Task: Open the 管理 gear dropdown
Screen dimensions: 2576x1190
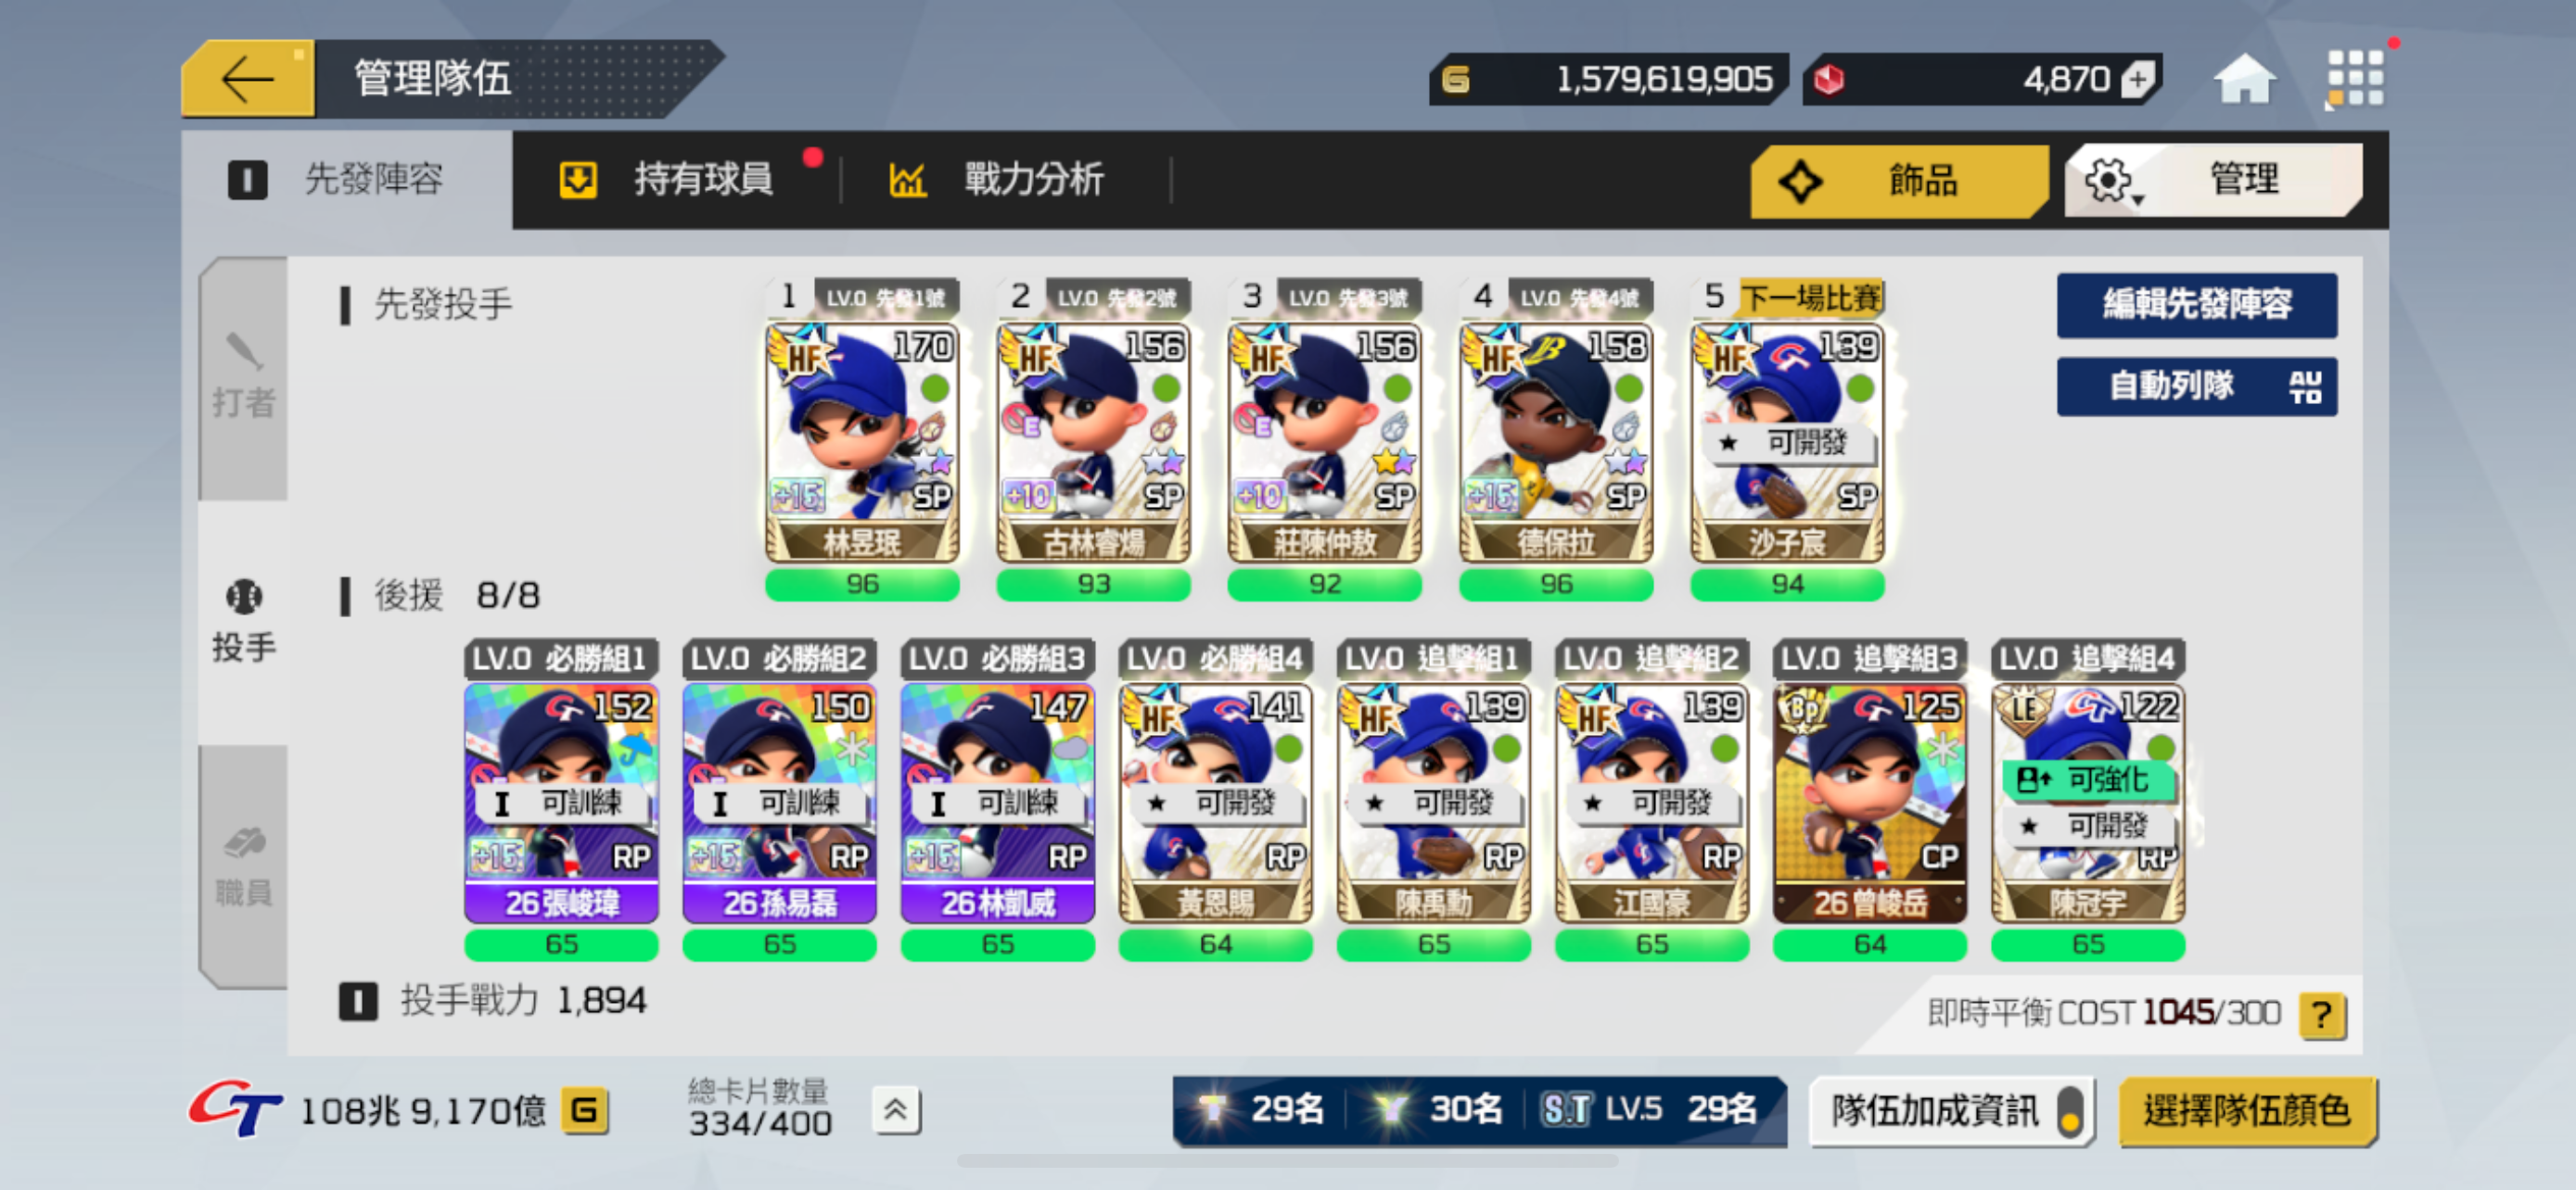Action: point(2213,180)
